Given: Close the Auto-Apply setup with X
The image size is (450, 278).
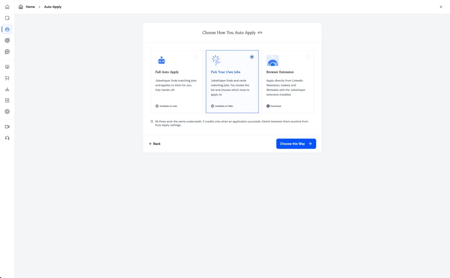Looking at the screenshot, I should pyautogui.click(x=441, y=7).
